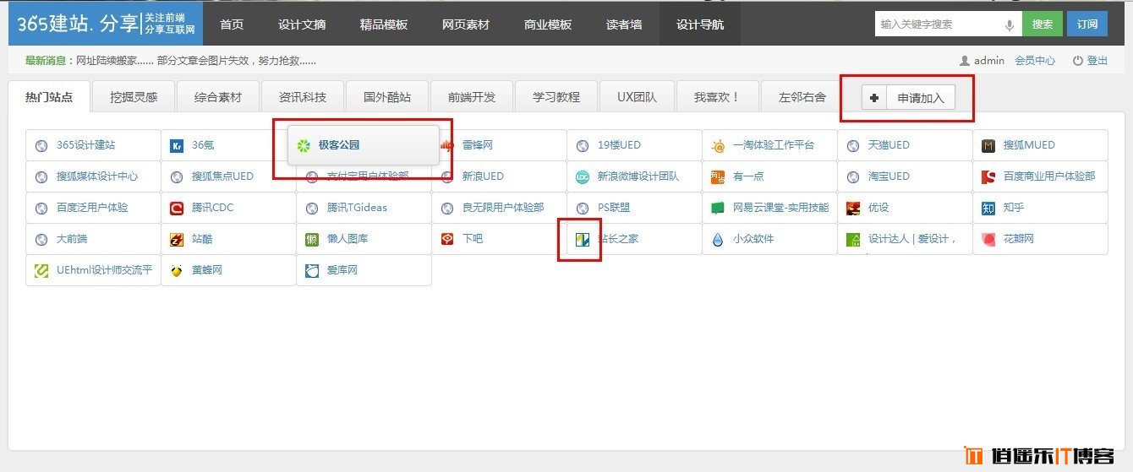Screen dimensions: 1133x472
Task: Visit the 良无限用户体验部 link
Action: [503, 208]
